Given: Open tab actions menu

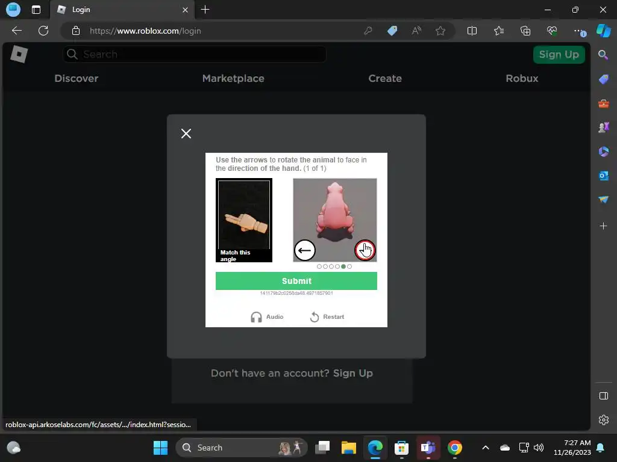Looking at the screenshot, I should coord(36,10).
